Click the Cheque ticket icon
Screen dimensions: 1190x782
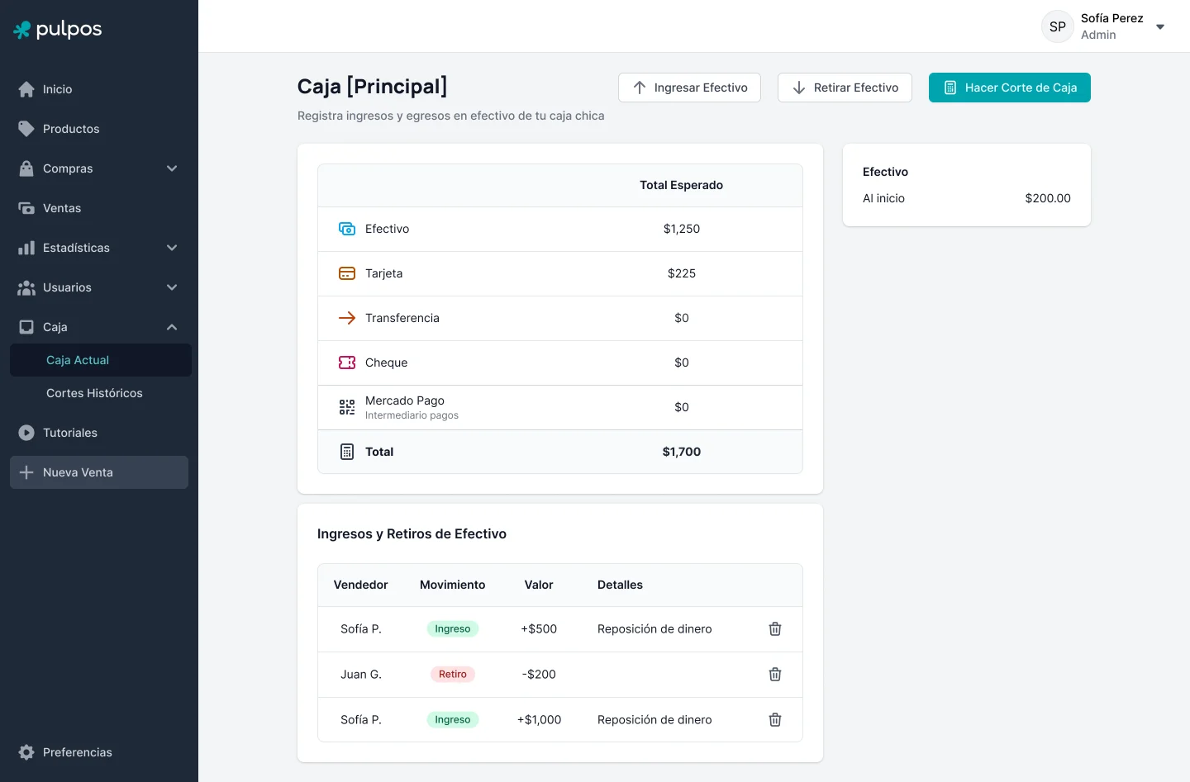(347, 363)
